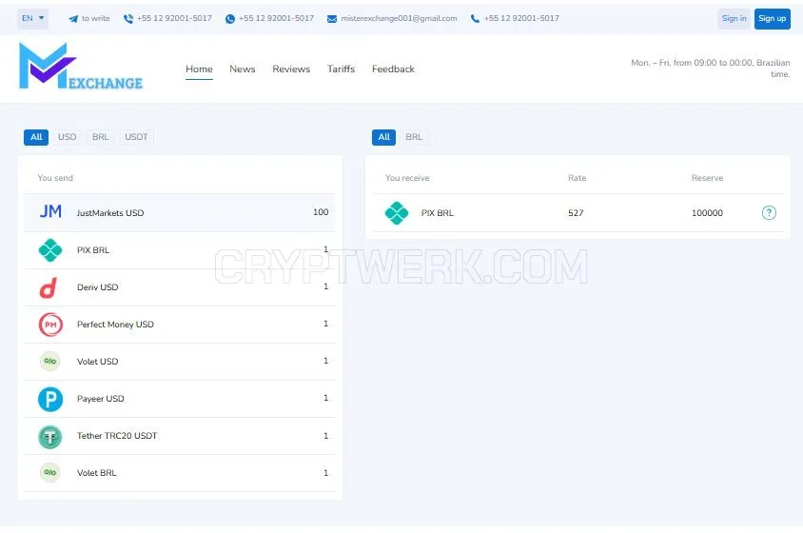This screenshot has height=533, width=803.
Task: Click the misterexchange001 email link
Action: coord(399,18)
